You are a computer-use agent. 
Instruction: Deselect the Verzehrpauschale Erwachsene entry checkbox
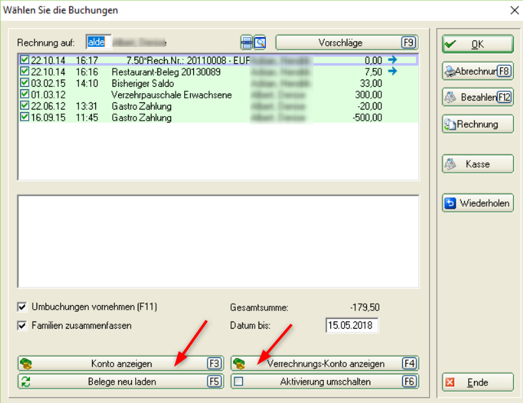tap(25, 95)
